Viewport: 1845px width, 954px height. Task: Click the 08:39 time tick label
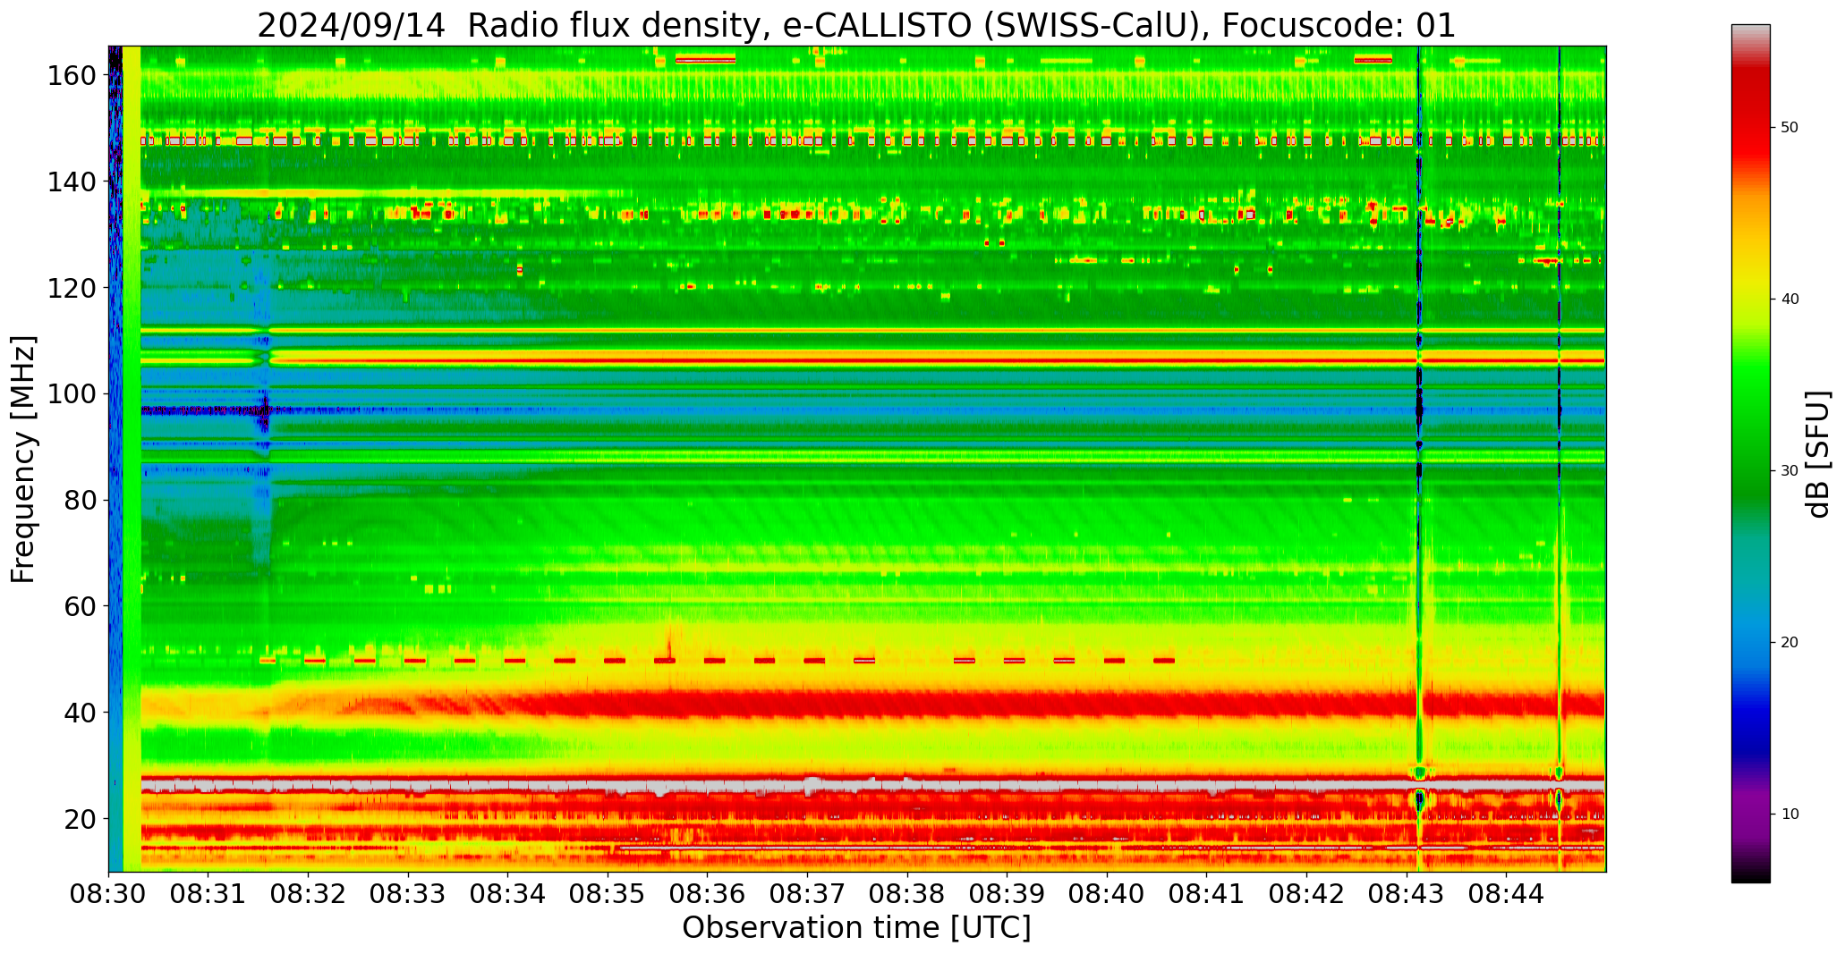pos(1007,893)
